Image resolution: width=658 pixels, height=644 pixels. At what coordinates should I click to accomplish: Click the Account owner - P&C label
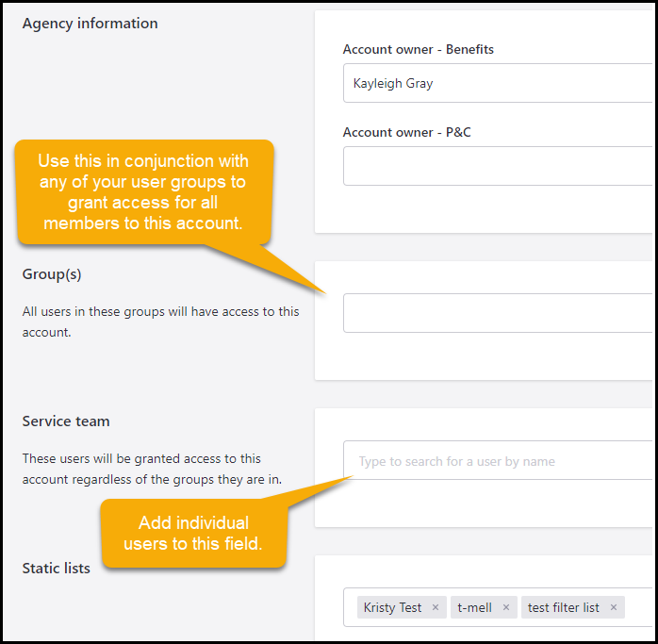pos(406,132)
